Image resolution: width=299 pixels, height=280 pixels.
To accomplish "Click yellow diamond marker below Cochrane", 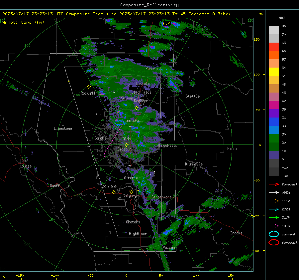I will 114,192.
